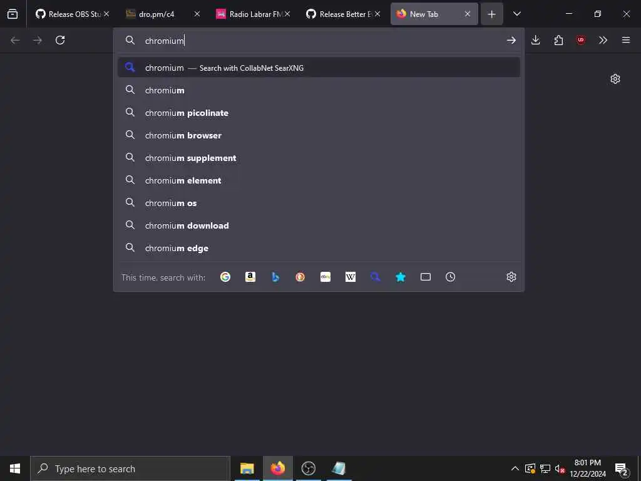This screenshot has height=481, width=641.
Task: Open the Action Center notifications
Action: (622, 469)
